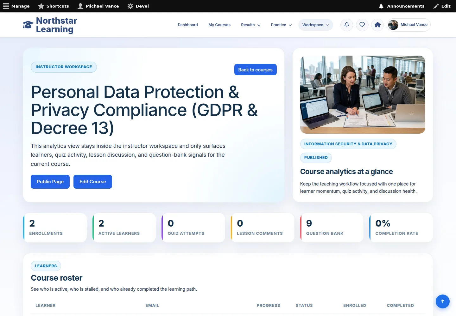Click the Shortcuts star icon

tap(41, 6)
